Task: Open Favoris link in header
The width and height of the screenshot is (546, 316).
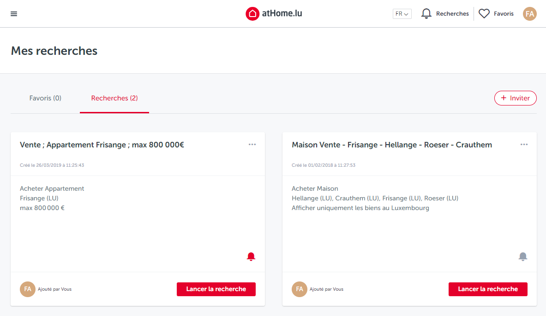Action: 504,14
